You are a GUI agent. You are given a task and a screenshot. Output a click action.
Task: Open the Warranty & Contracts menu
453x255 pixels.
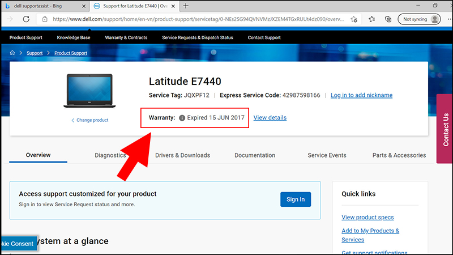coord(126,37)
